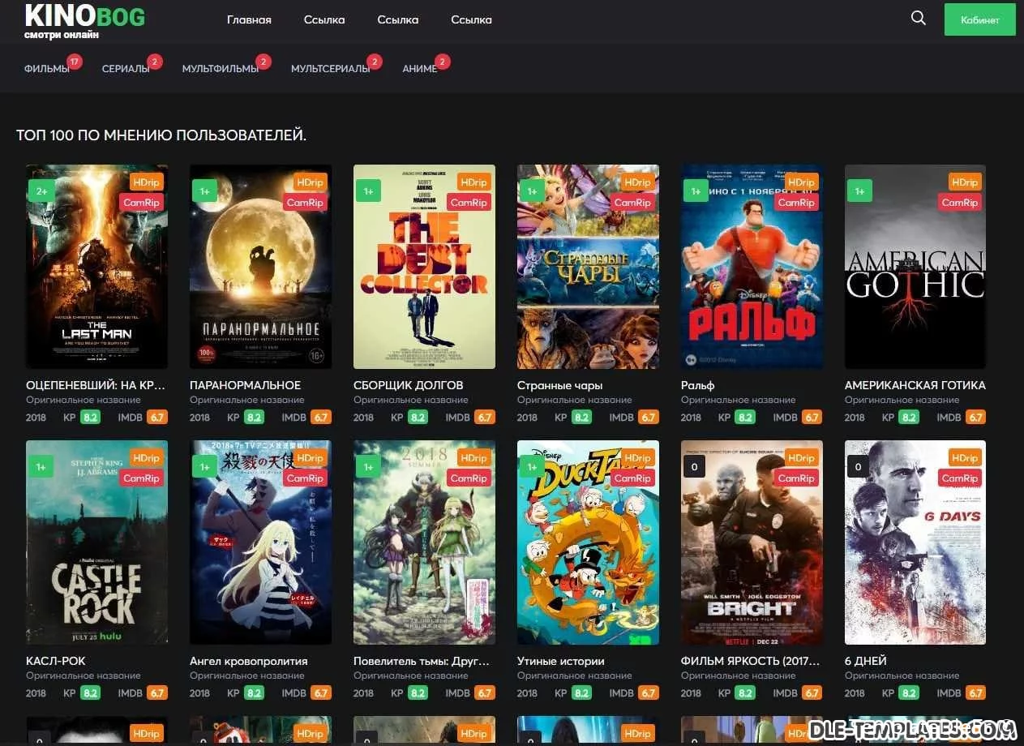Click the CamRip badge on Castle Rock poster
1024x746 pixels.
click(141, 478)
